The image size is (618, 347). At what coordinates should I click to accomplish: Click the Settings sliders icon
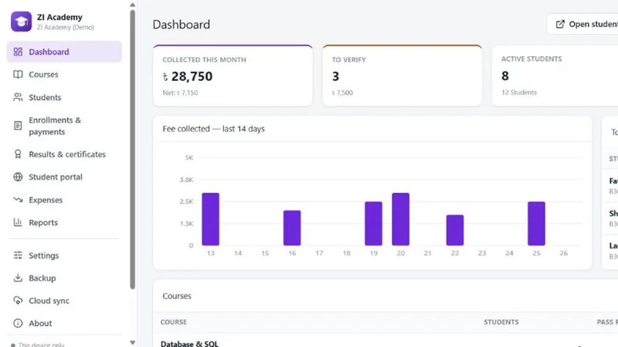tap(18, 255)
